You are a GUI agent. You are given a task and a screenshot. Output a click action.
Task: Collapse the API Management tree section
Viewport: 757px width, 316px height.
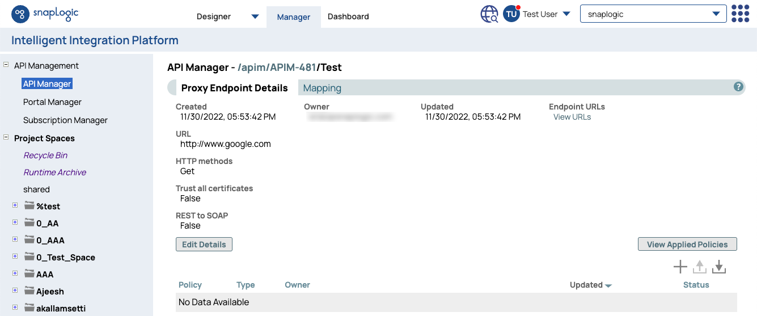pyautogui.click(x=6, y=65)
